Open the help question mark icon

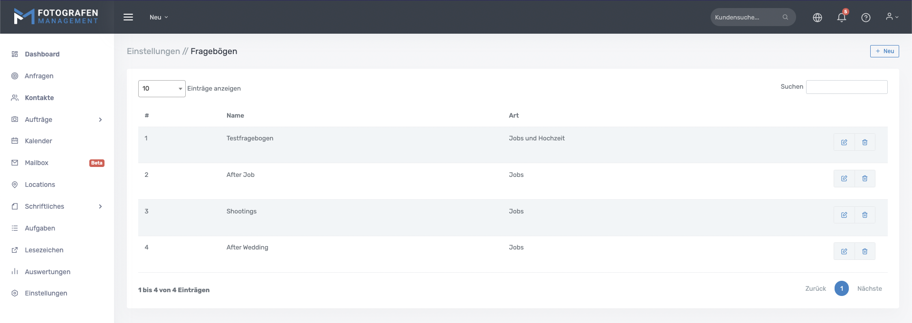coord(865,18)
